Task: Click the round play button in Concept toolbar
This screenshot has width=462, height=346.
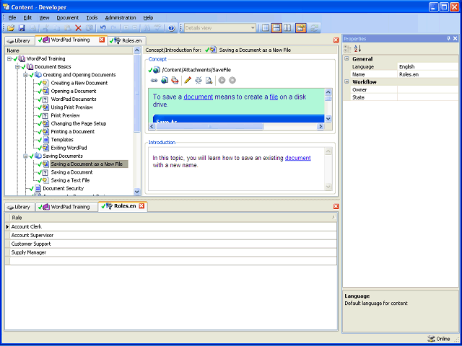Action: (222, 80)
